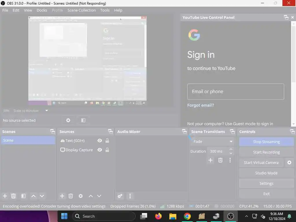Open the transition properties three-dot menu

[230, 160]
